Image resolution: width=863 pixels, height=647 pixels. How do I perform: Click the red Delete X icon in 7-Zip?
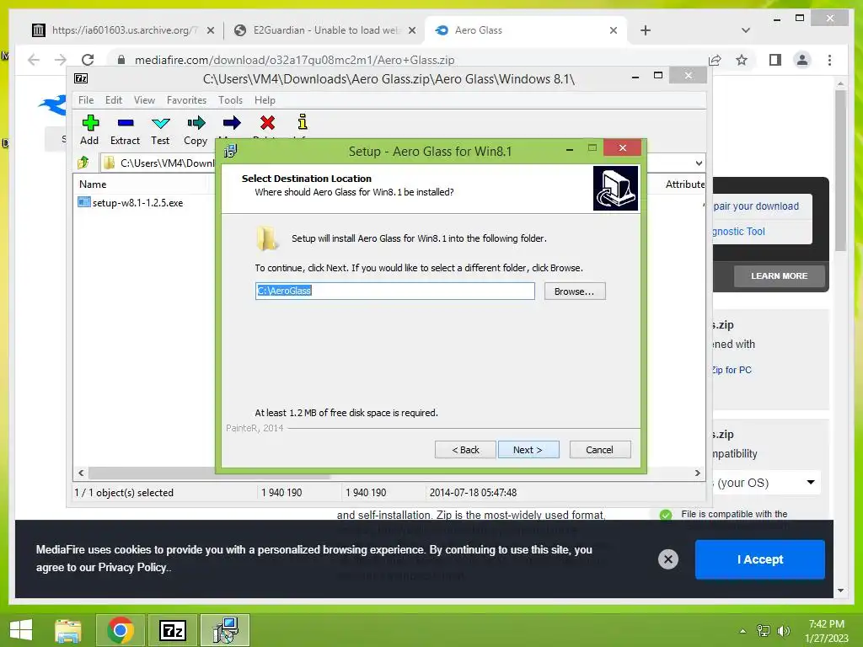267,123
